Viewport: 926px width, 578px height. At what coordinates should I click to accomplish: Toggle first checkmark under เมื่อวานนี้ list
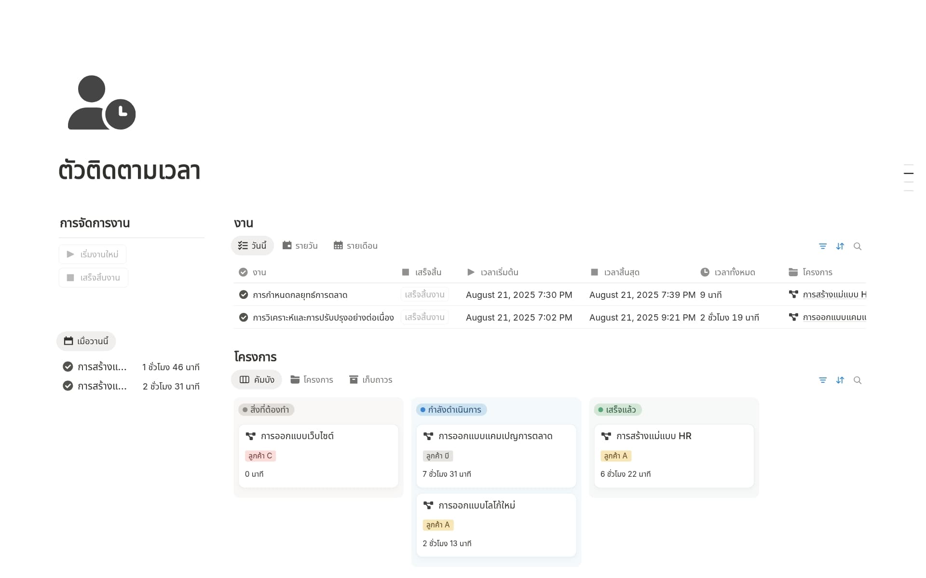68,367
